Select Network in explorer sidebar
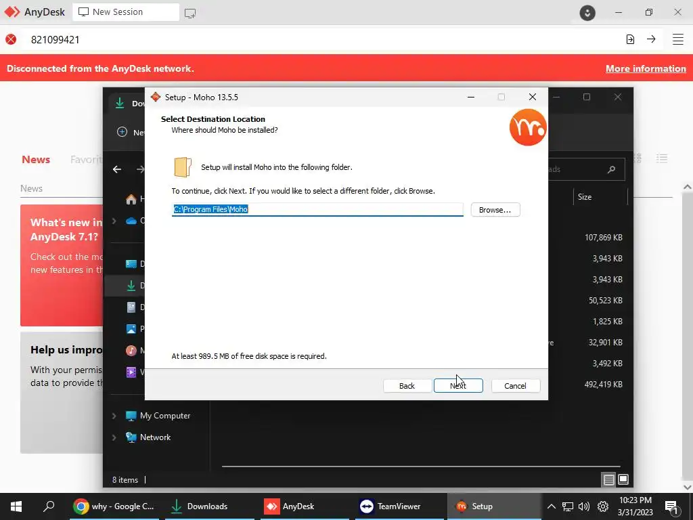Viewport: 693px width, 520px height. [x=155, y=437]
